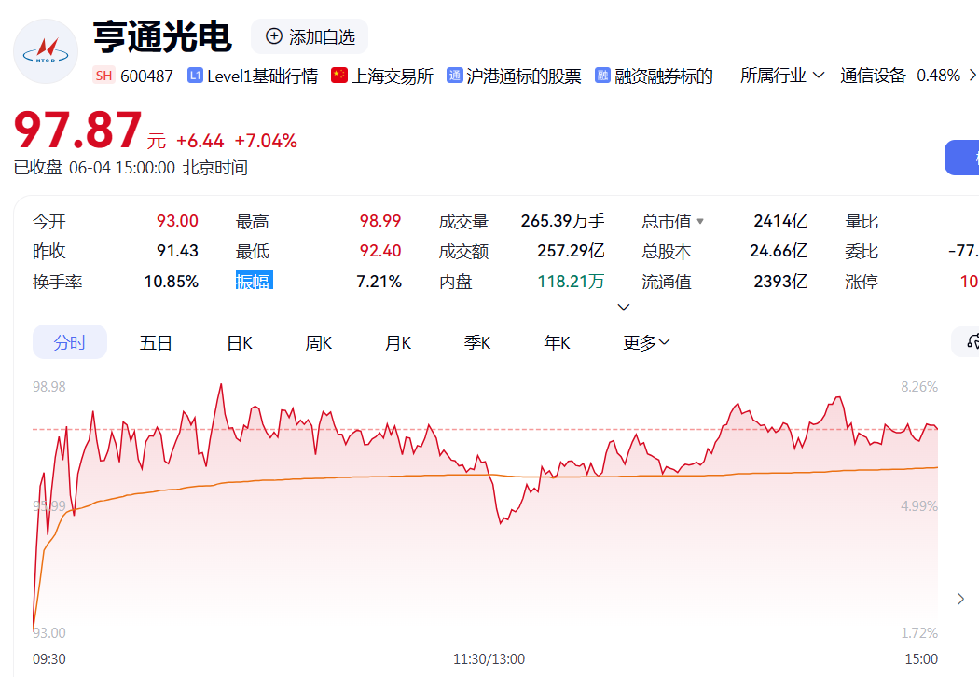This screenshot has width=979, height=677.
Task: Click the current price 97.87
Action: (x=78, y=130)
